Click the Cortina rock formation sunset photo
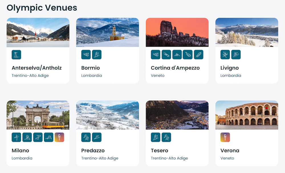285x173 pixels. [177, 32]
